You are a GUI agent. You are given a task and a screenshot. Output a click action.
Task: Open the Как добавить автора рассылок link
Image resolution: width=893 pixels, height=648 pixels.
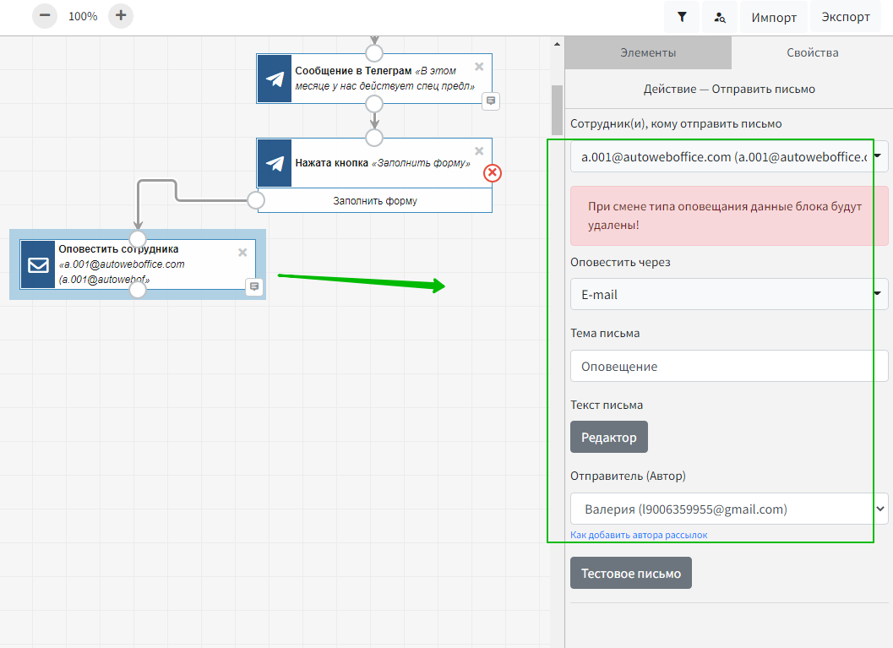click(638, 535)
